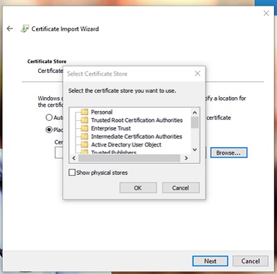Go back using the wizard's back arrow
This screenshot has width=277, height=274.
point(10,28)
